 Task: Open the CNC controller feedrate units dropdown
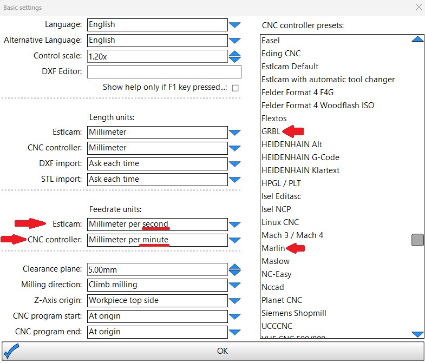(x=234, y=240)
